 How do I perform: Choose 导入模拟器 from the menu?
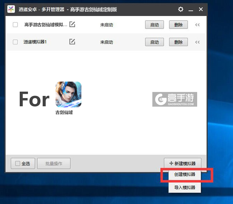(x=185, y=188)
